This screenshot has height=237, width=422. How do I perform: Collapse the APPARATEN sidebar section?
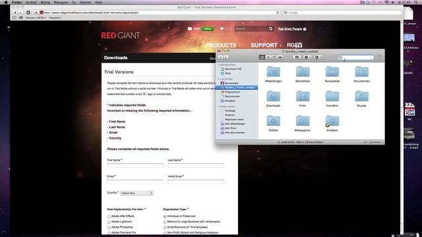(218, 65)
